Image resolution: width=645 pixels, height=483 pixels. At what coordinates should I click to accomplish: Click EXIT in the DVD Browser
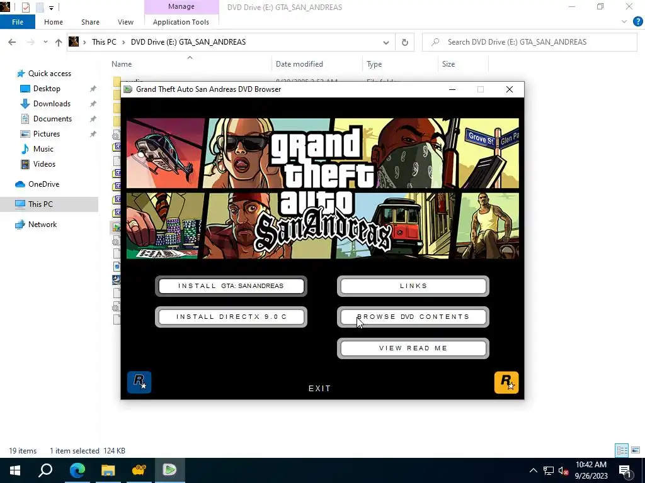[x=319, y=389]
